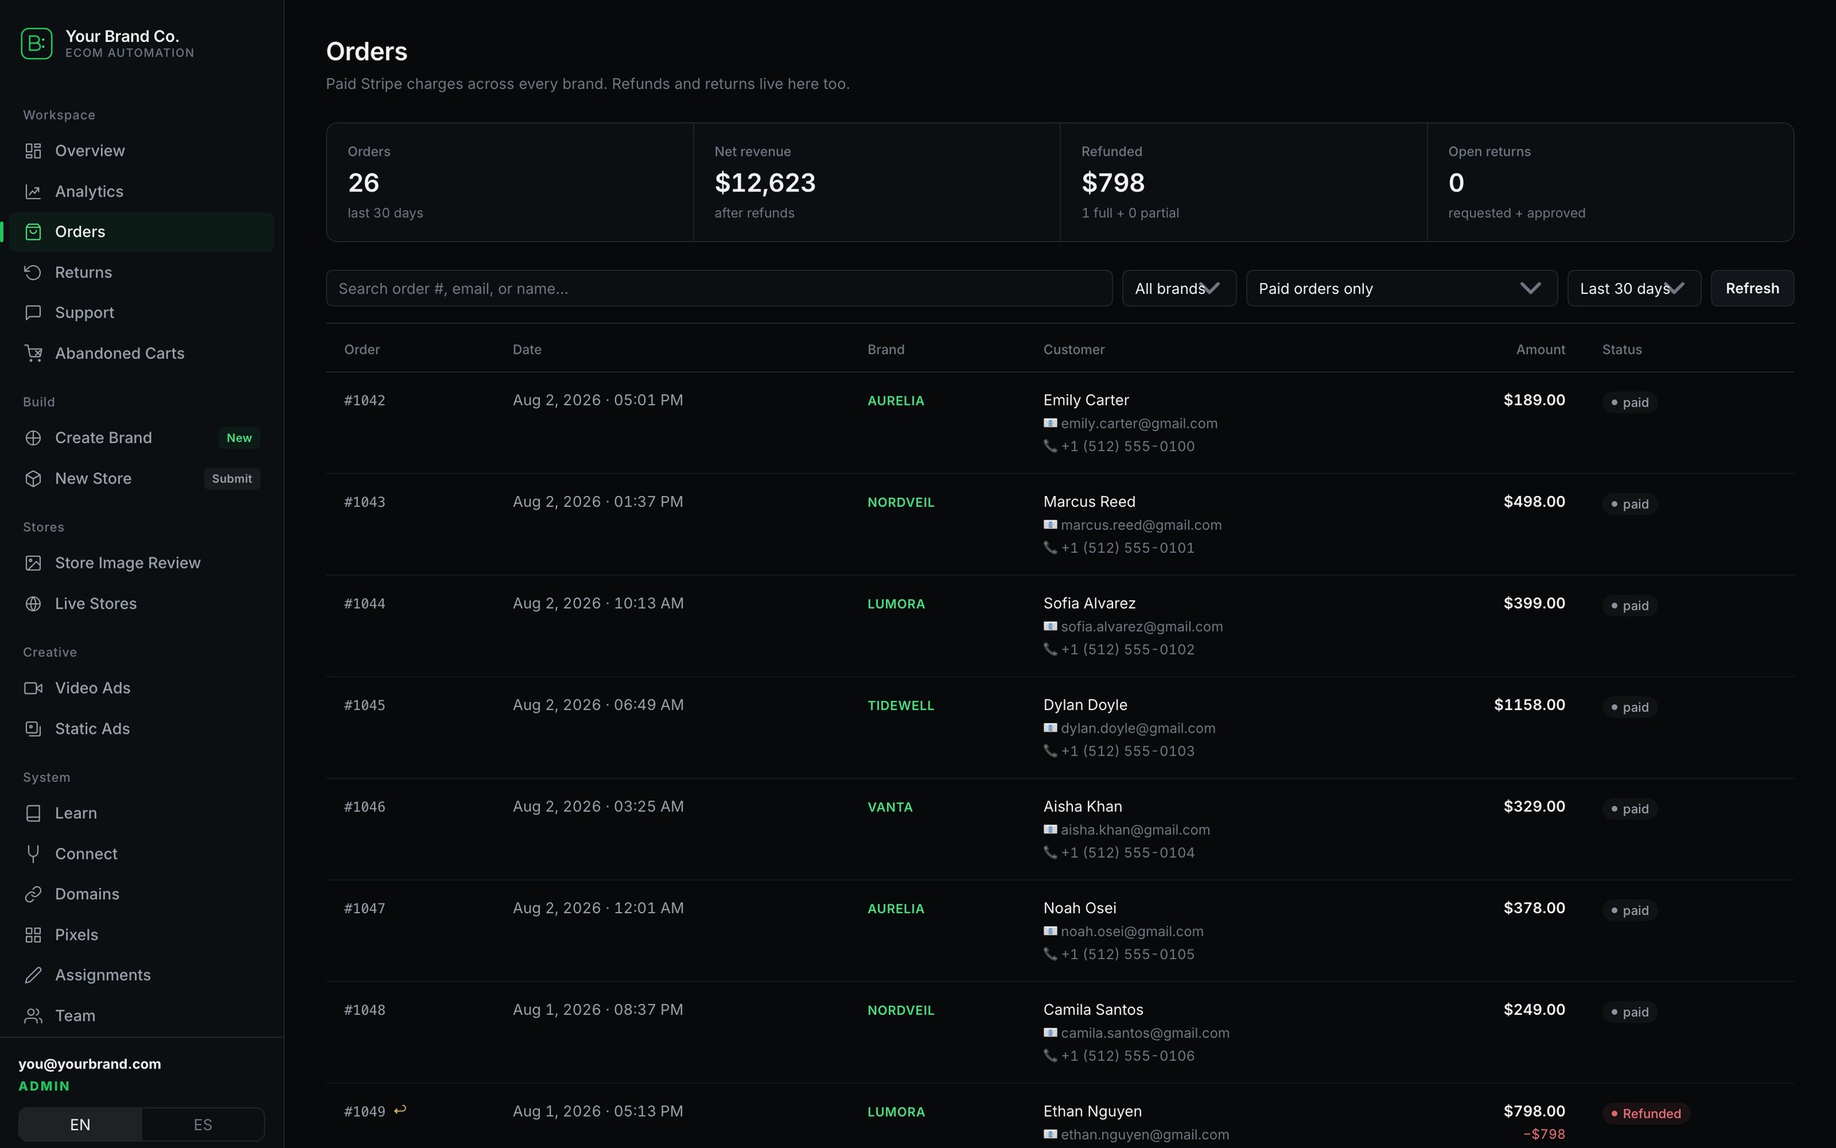The image size is (1836, 1148).
Task: Click the Video Ads camera icon
Action: [33, 688]
